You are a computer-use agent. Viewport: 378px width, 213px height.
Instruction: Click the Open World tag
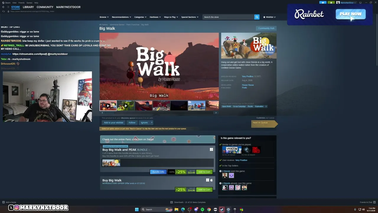coord(227,106)
